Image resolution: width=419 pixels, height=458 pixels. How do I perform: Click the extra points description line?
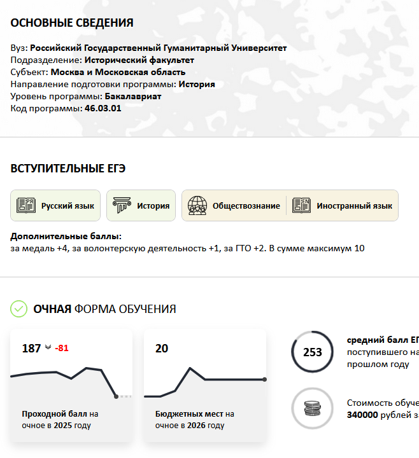click(187, 248)
